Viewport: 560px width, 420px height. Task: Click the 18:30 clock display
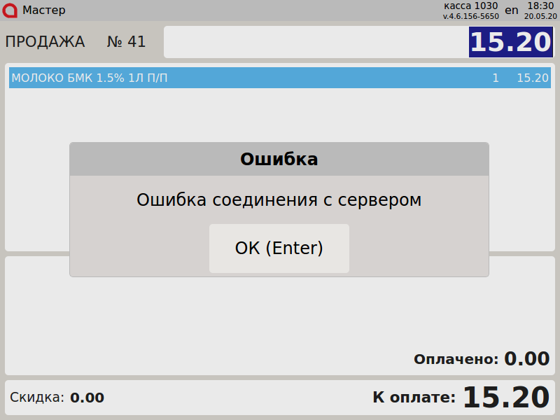[541, 6]
